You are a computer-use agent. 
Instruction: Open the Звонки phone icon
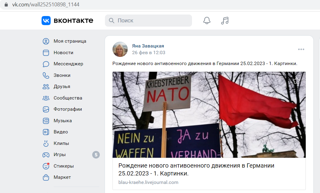(46, 76)
